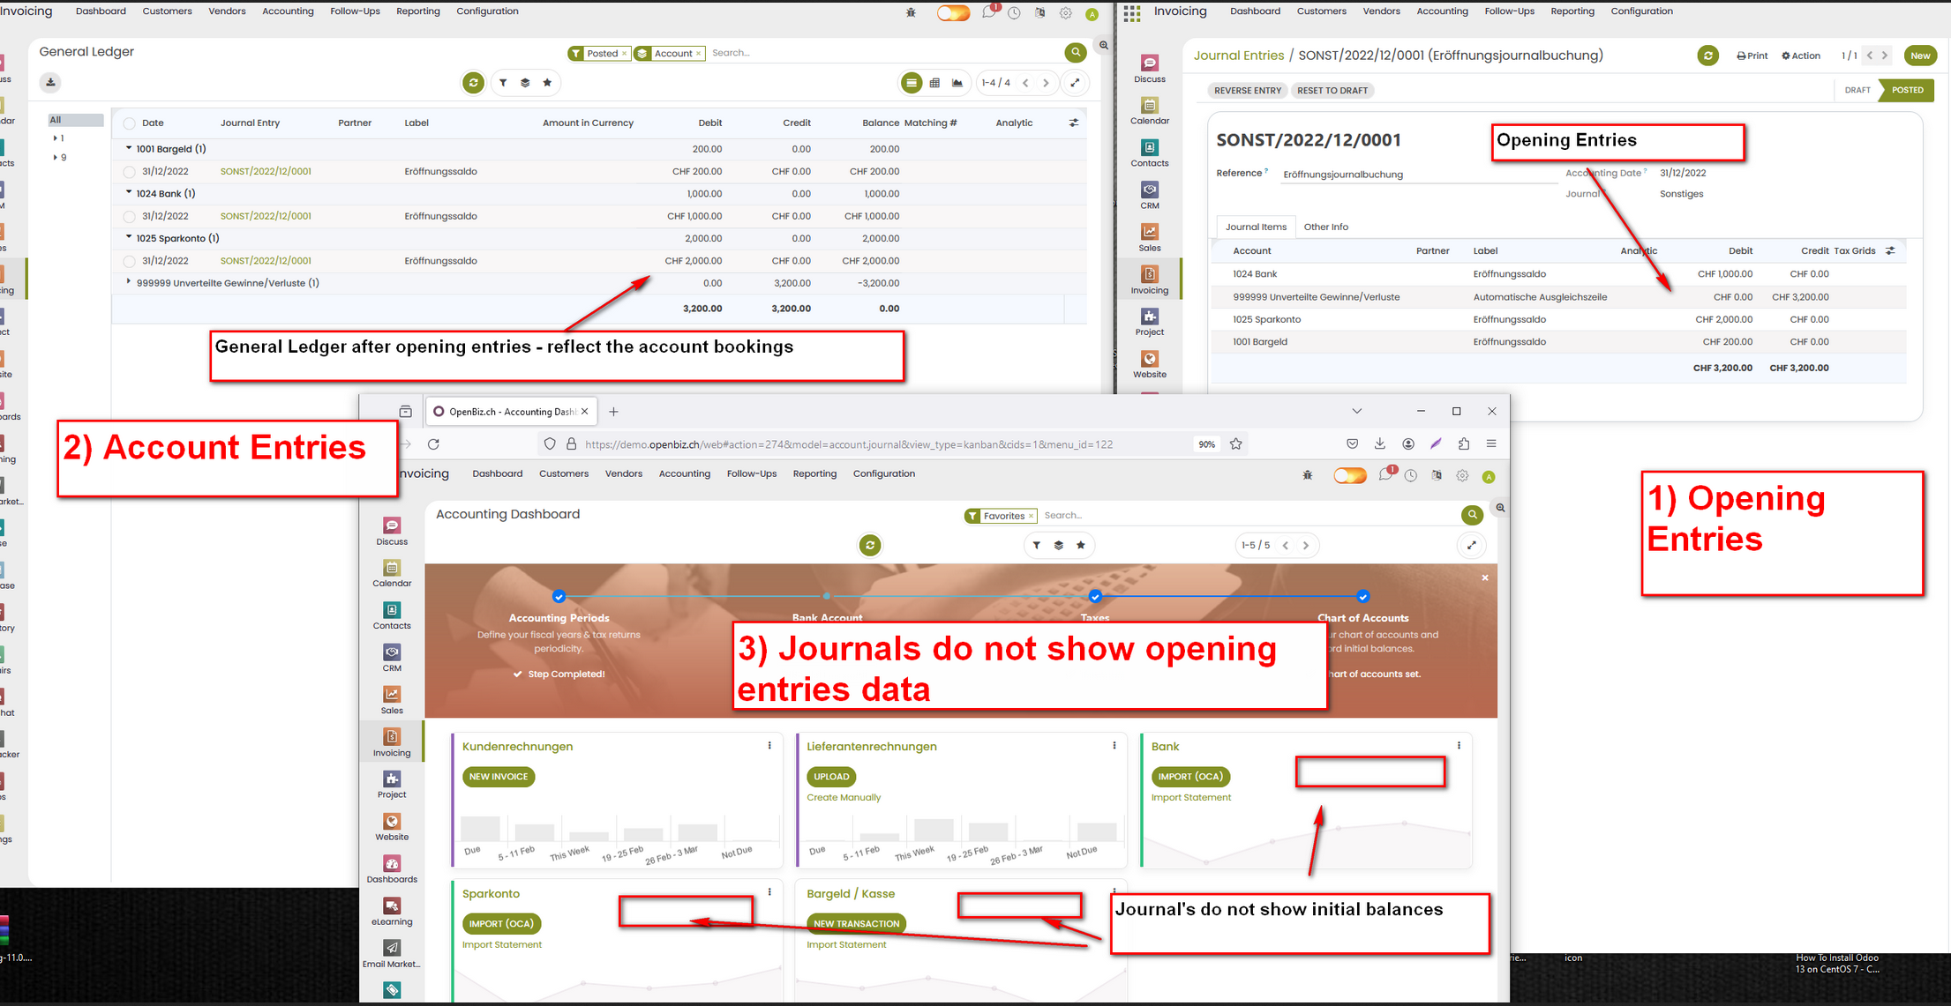Toggle orange switch in Accounting Dashboard top bar
Image resolution: width=1951 pixels, height=1006 pixels.
(x=1350, y=476)
